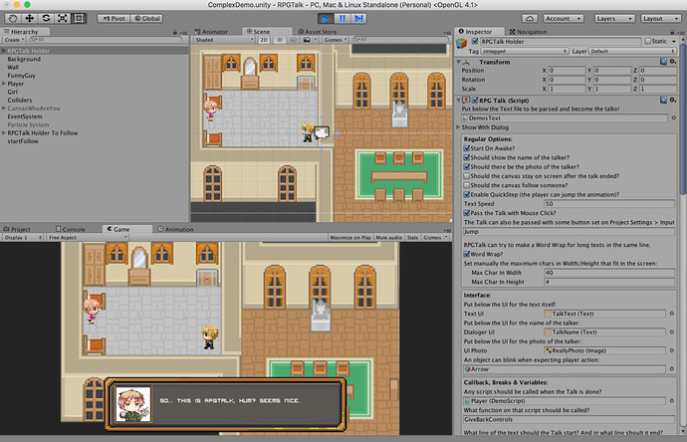Select the Scale tool
Image resolution: width=687 pixels, height=442 pixels.
point(62,18)
